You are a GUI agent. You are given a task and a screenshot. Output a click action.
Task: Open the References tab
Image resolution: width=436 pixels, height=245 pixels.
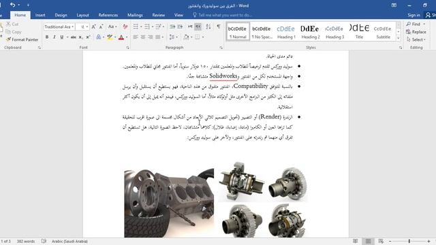[x=108, y=15]
